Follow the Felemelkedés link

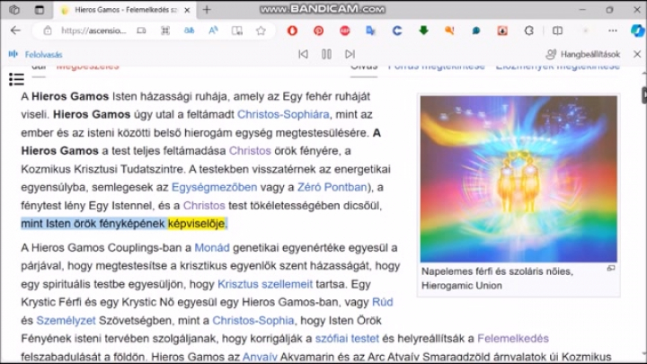click(513, 339)
